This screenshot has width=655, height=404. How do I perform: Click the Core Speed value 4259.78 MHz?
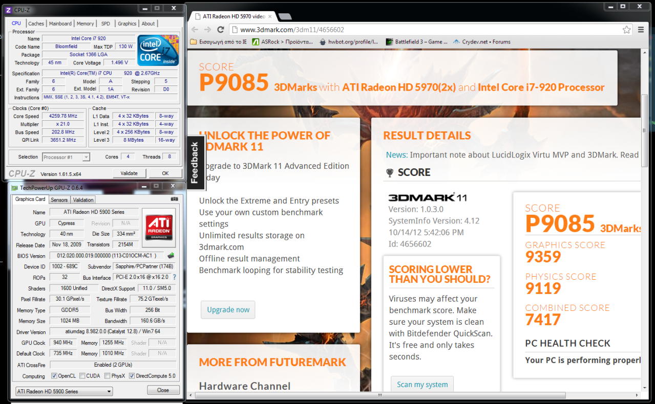(x=62, y=116)
